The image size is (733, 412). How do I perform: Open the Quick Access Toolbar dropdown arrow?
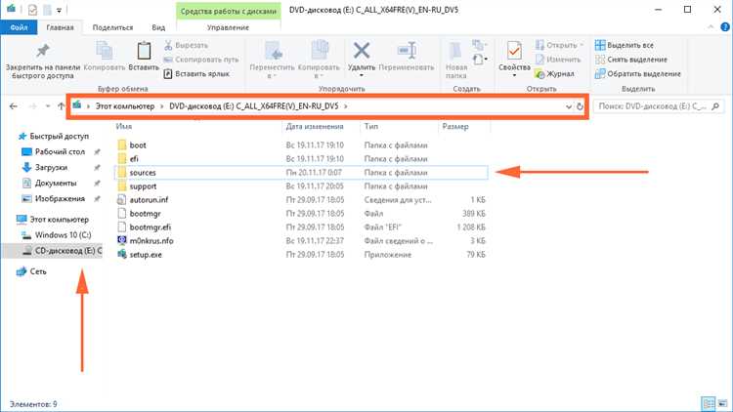click(59, 10)
